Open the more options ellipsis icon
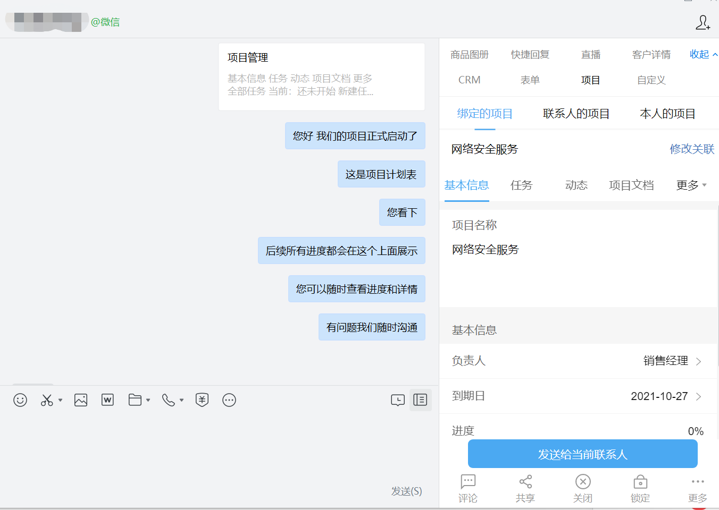719x510 pixels. point(229,400)
